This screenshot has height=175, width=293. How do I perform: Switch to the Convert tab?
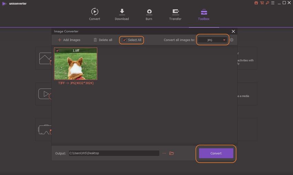coord(94,14)
